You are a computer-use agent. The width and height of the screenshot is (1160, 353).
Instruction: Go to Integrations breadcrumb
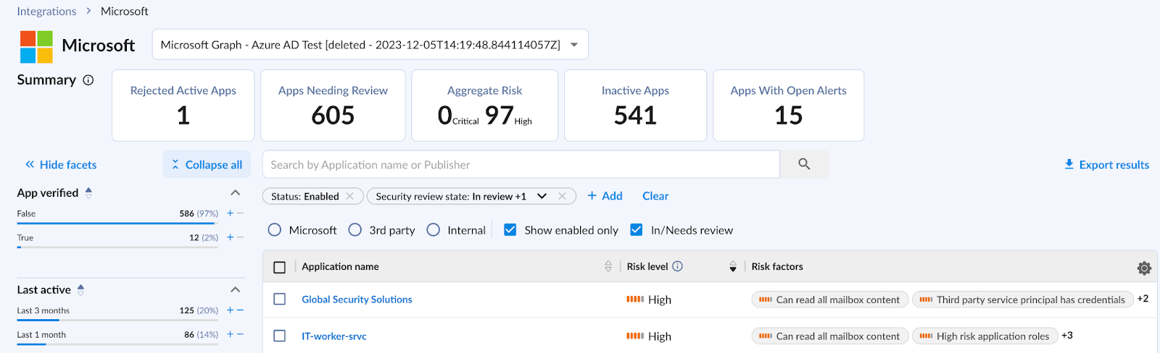[46, 11]
